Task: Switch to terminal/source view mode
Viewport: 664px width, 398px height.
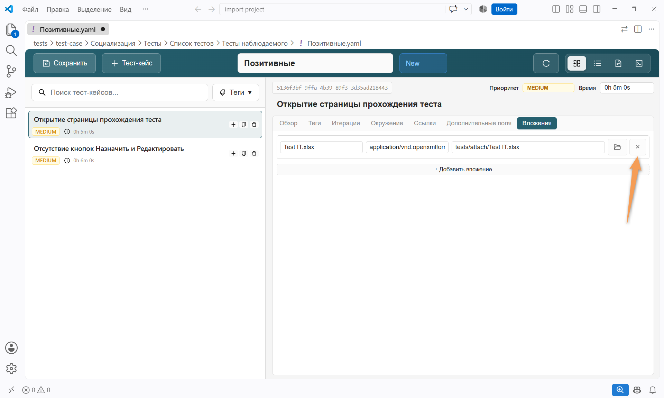Action: 639,63
